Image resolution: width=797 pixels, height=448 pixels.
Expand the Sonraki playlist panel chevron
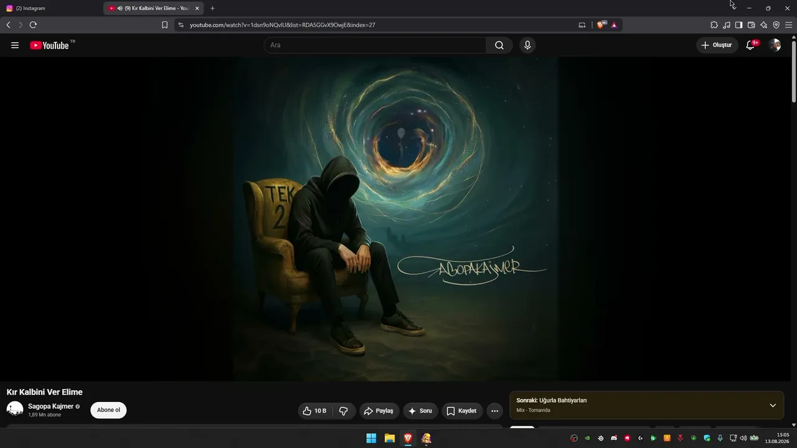[x=773, y=406]
